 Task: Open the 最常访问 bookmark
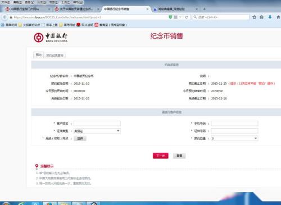tap(9, 25)
